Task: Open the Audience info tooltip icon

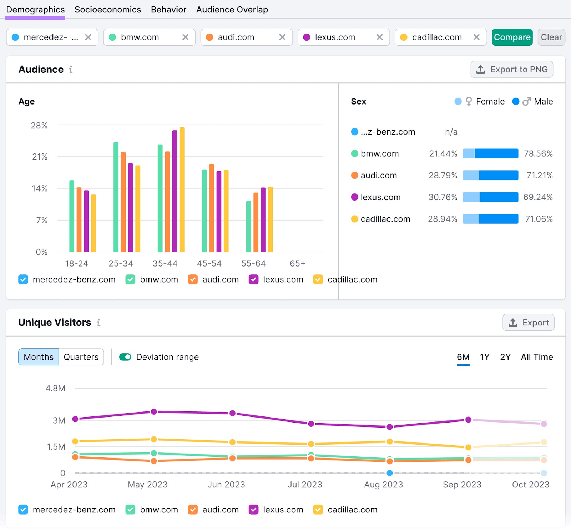Action: (70, 69)
